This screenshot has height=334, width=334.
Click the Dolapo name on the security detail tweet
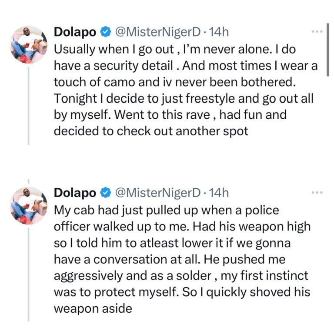click(x=75, y=32)
